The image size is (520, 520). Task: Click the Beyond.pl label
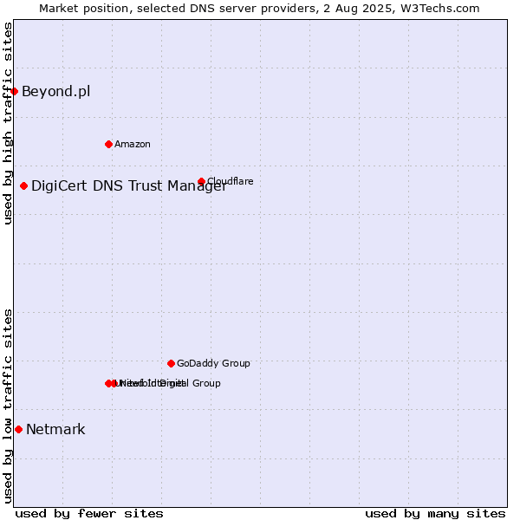point(55,92)
